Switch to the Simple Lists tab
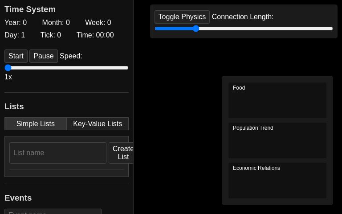Image resolution: width=342 pixels, height=214 pixels. pos(36,124)
